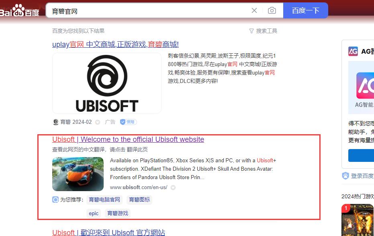The height and width of the screenshot is (236, 374).
Task: Open the rank 1 hot game thumbnail
Action: point(358,220)
